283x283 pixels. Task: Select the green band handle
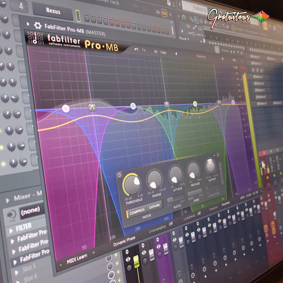195,104
